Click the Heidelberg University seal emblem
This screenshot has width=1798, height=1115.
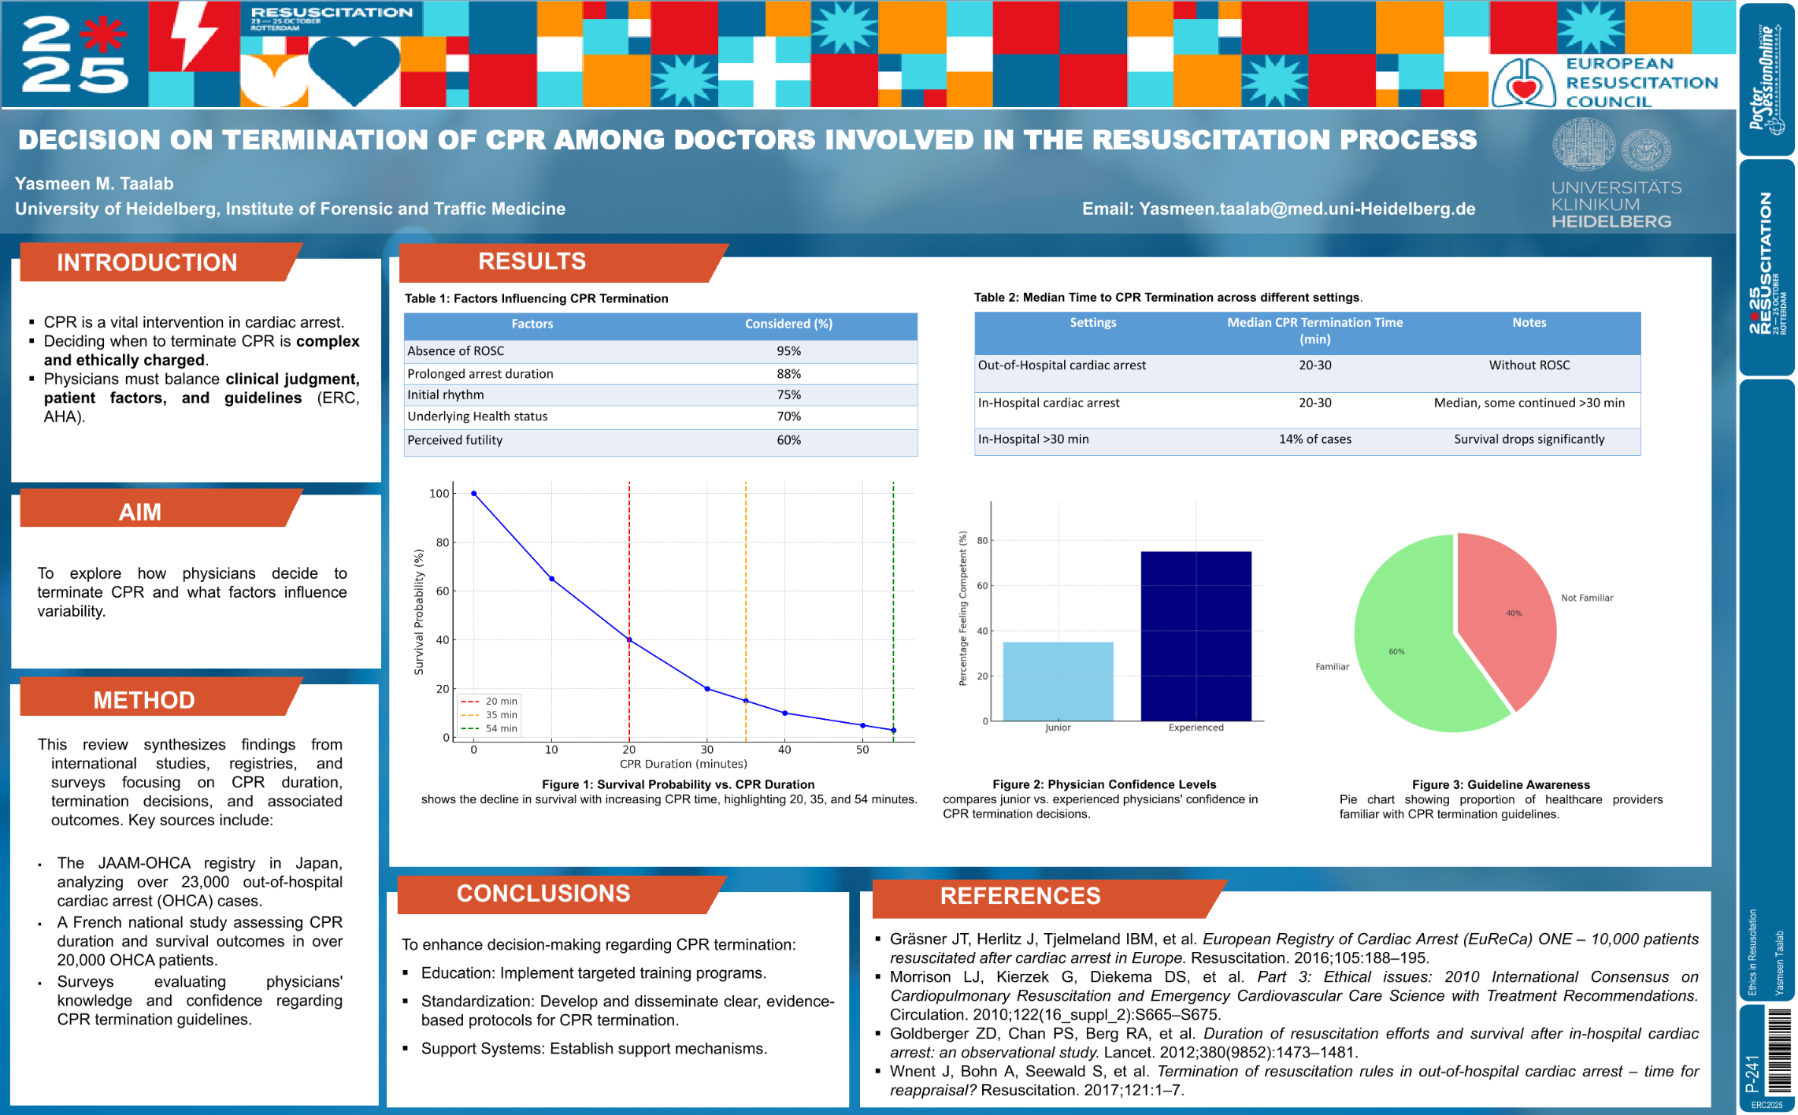click(x=1582, y=144)
